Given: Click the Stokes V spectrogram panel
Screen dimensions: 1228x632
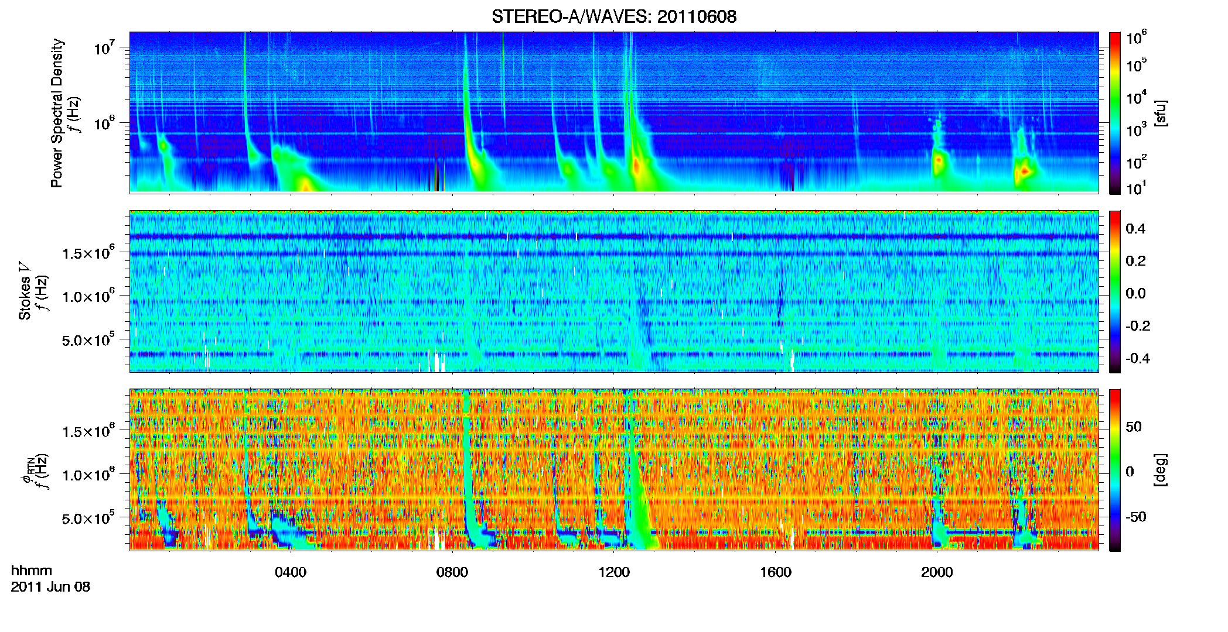Looking at the screenshot, I should point(614,291).
